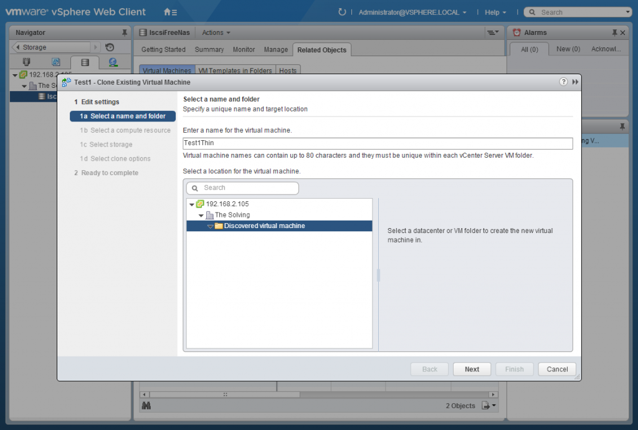Click the wizard help question mark icon
This screenshot has width=638, height=430.
(x=563, y=81)
